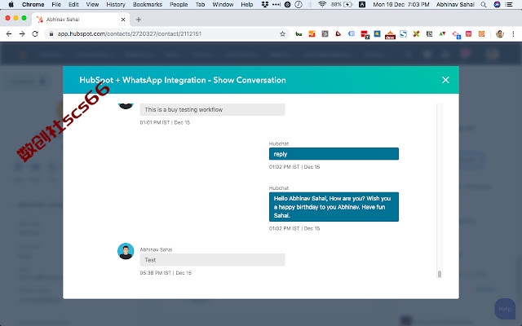Click the Hubchat label above 'reply'
This screenshot has width=522, height=326.
(279, 143)
